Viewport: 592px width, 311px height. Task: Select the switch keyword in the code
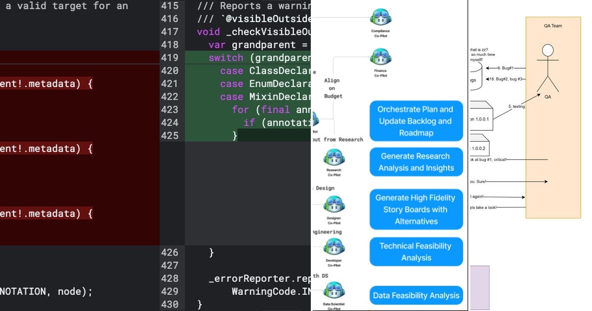click(x=226, y=57)
